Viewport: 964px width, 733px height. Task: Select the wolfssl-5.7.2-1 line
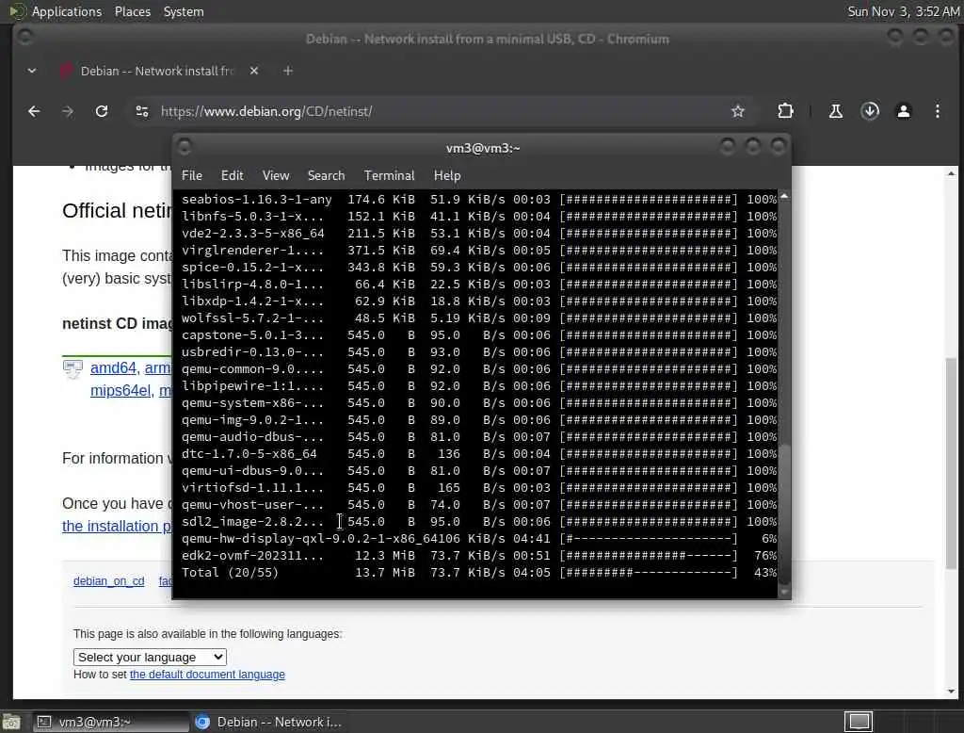479,318
